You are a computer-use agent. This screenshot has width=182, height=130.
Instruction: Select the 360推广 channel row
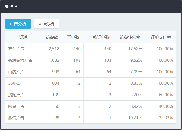[90, 83]
